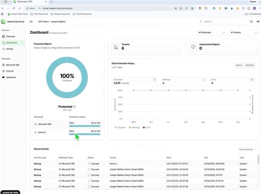The width and height of the screenshot is (262, 194).
Task: Open the MP user avatar menu
Action: (258, 22)
